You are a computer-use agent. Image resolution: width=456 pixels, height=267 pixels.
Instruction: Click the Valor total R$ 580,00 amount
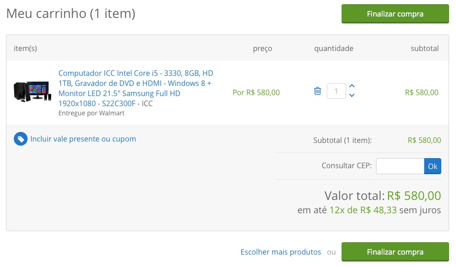click(414, 196)
